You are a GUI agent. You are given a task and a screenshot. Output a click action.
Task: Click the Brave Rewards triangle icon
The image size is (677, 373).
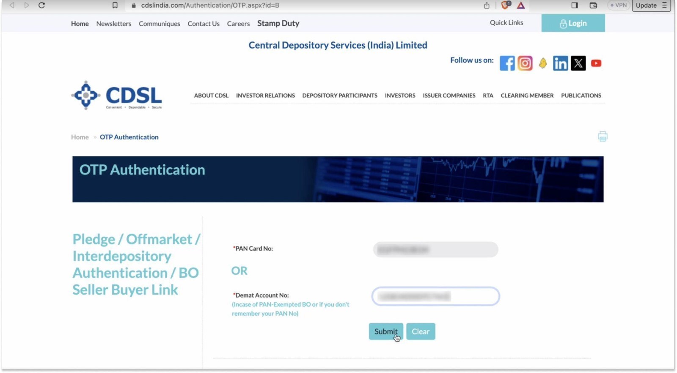tap(521, 6)
